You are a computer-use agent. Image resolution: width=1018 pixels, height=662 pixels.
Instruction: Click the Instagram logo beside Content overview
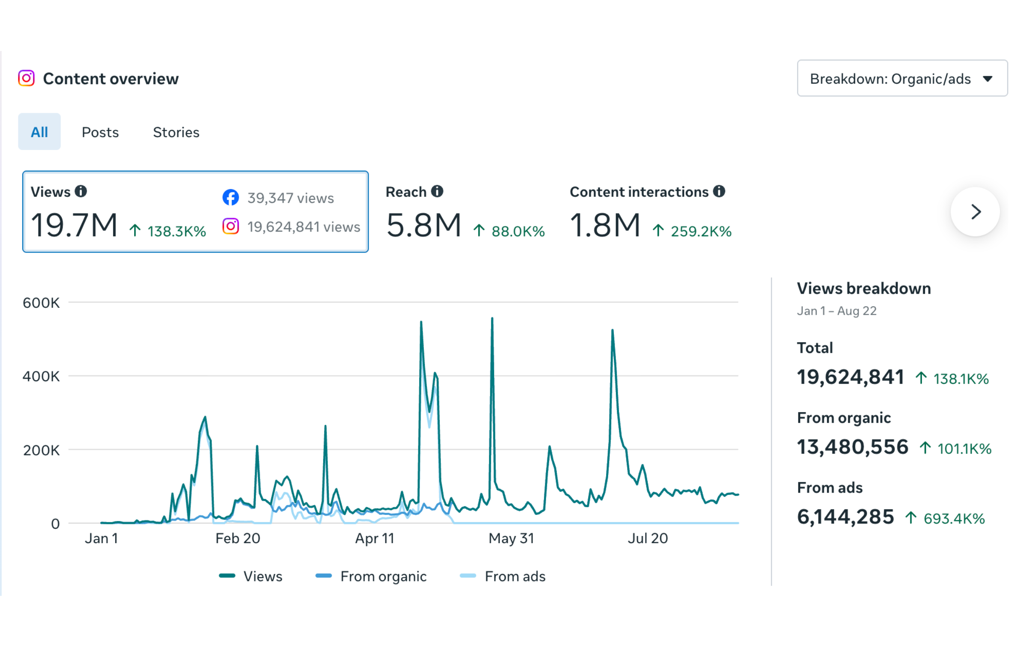pyautogui.click(x=26, y=78)
